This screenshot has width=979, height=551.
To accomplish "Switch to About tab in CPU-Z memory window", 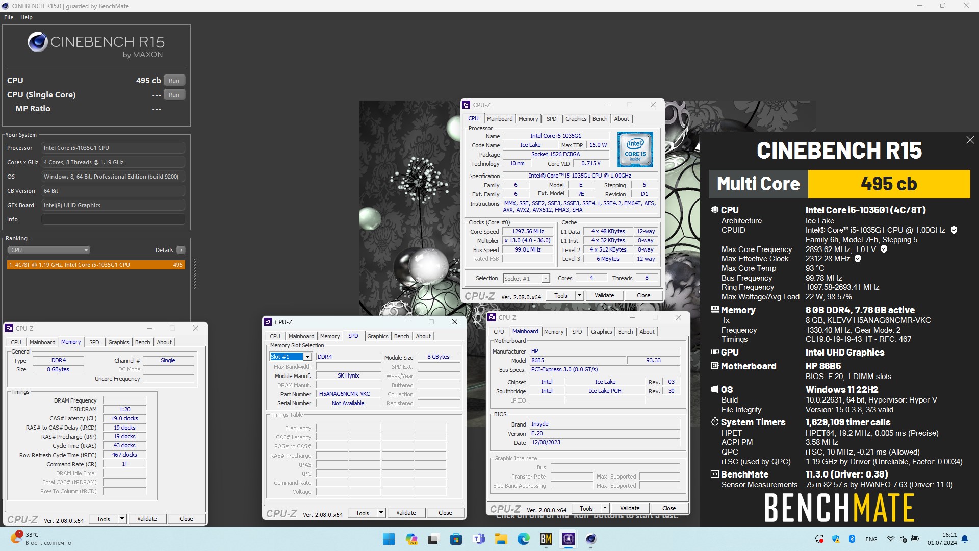I will pyautogui.click(x=164, y=342).
